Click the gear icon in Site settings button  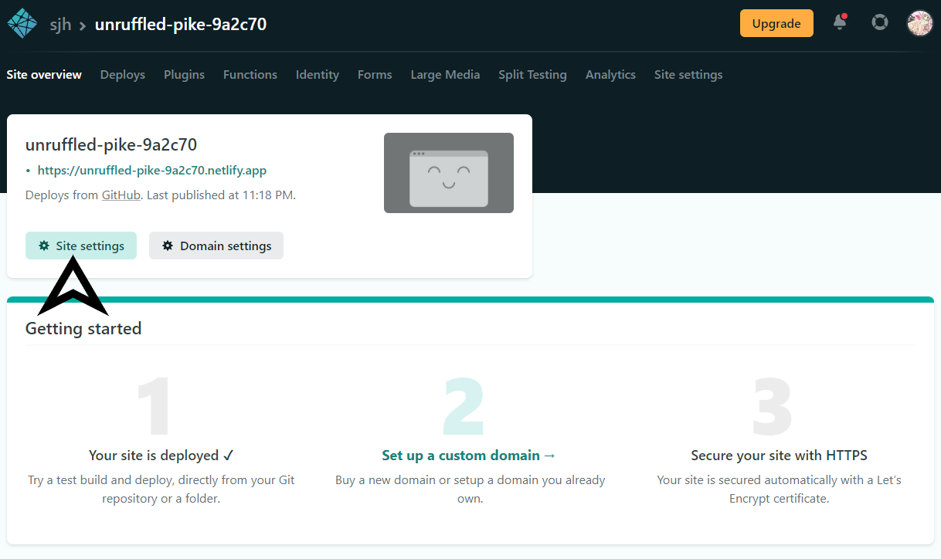click(x=44, y=246)
